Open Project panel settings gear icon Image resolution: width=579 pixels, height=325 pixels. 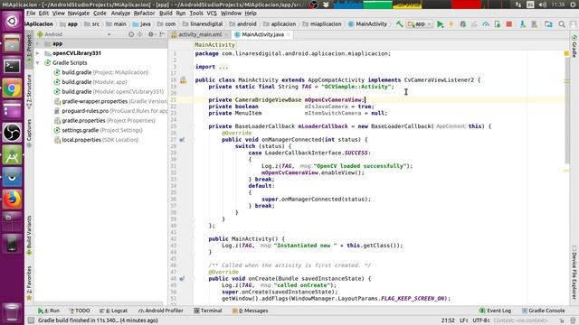[x=151, y=34]
